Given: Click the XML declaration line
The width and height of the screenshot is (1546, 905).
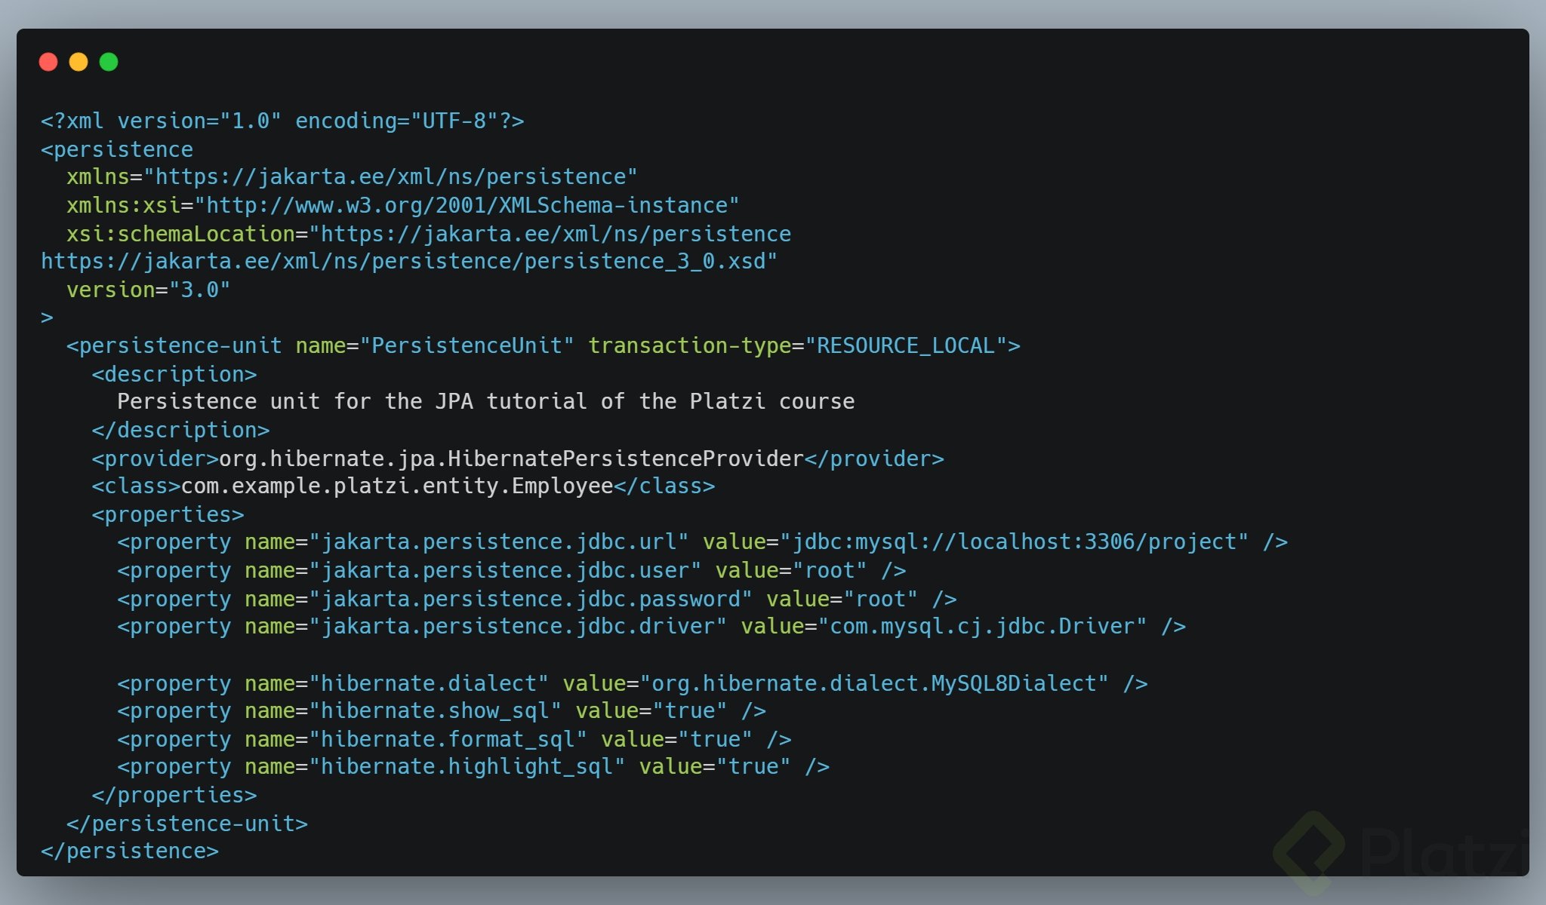Looking at the screenshot, I should click(x=282, y=121).
